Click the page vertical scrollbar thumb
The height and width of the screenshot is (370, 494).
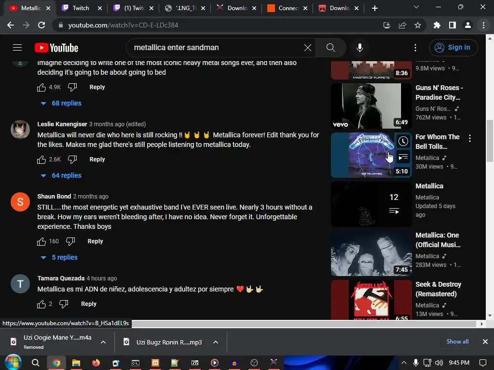point(490,141)
